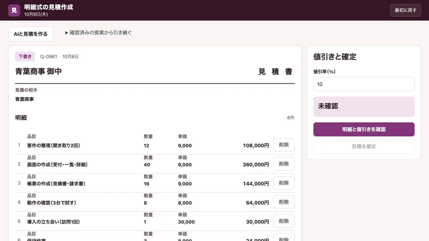Edit item name 帳票の作成(見積書・請求書)

[56, 184]
